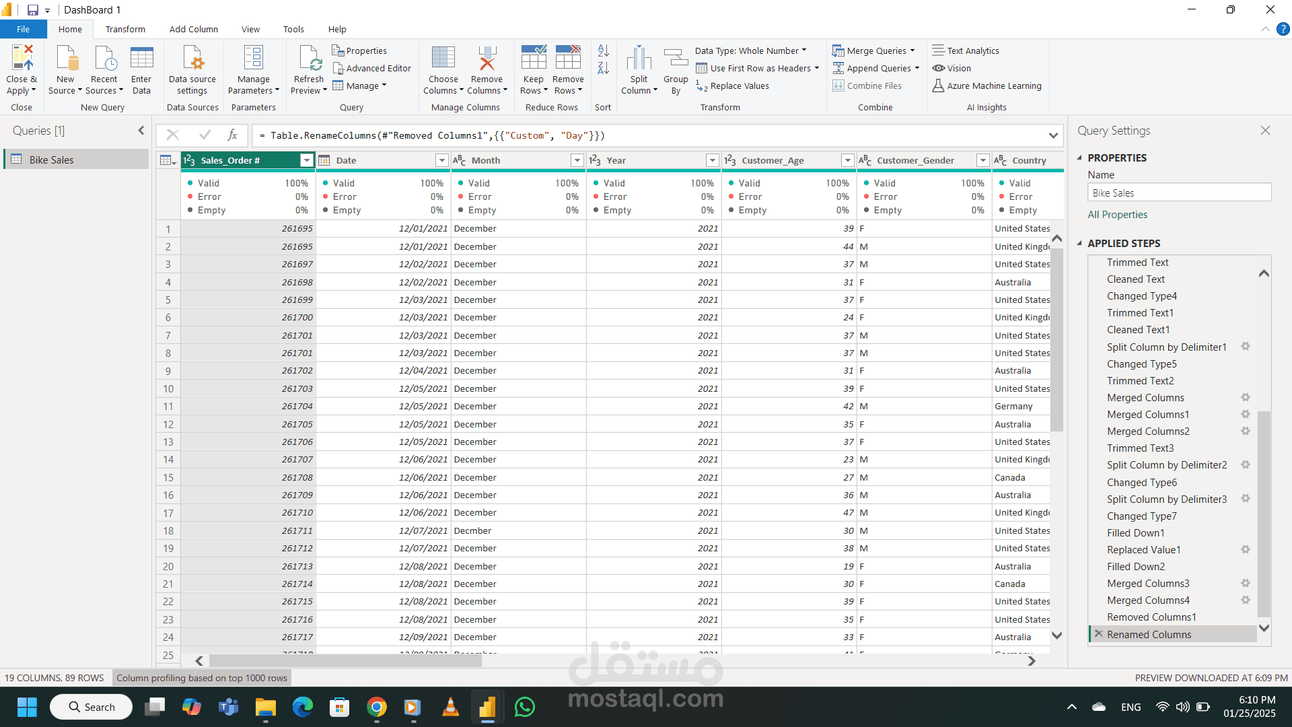Open the Data Type Whole Number dropdown
The width and height of the screenshot is (1292, 727).
(x=750, y=50)
